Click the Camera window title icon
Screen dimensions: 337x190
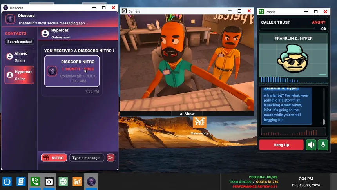(x=124, y=11)
